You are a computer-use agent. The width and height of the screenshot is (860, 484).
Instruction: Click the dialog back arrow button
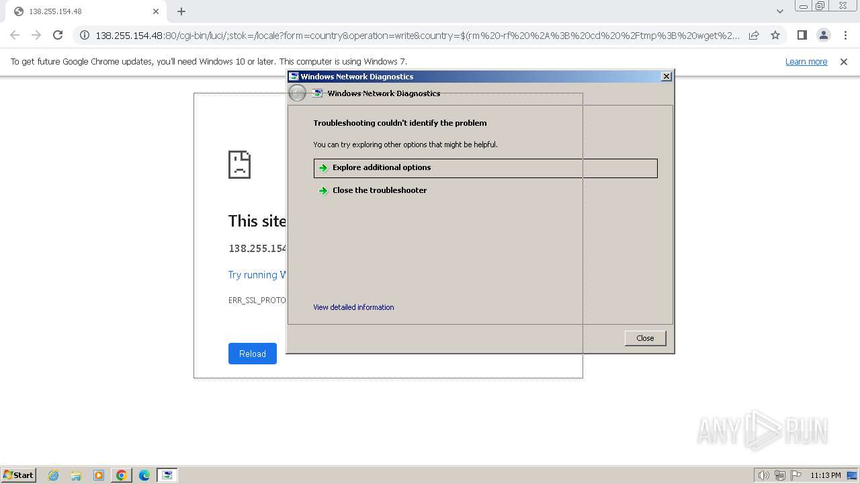point(297,93)
